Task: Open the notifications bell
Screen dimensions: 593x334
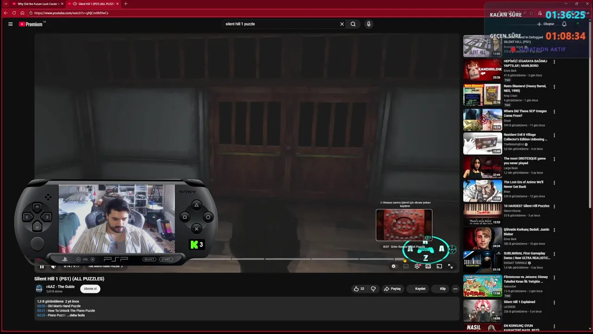Action: tap(564, 24)
